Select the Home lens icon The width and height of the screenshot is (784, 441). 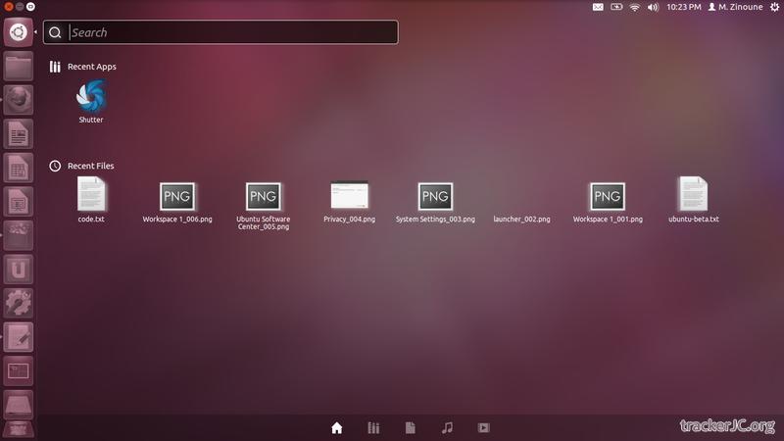click(x=337, y=428)
